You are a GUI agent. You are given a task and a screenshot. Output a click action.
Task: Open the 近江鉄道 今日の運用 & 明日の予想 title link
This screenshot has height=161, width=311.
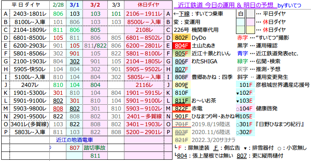pyautogui.click(x=225, y=5)
